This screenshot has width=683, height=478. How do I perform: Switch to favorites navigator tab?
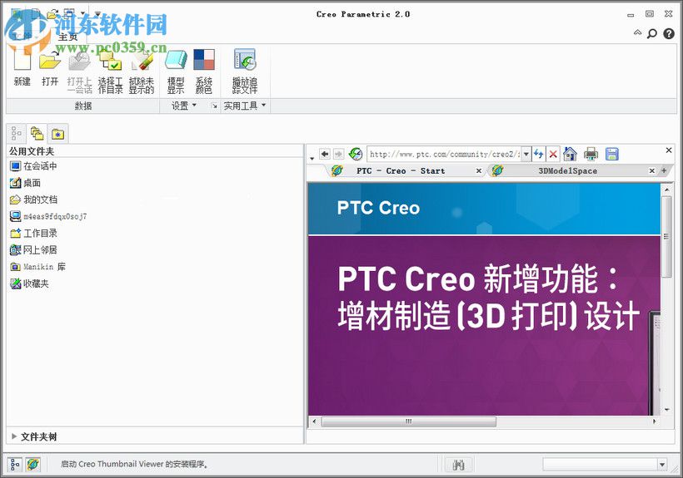[58, 135]
